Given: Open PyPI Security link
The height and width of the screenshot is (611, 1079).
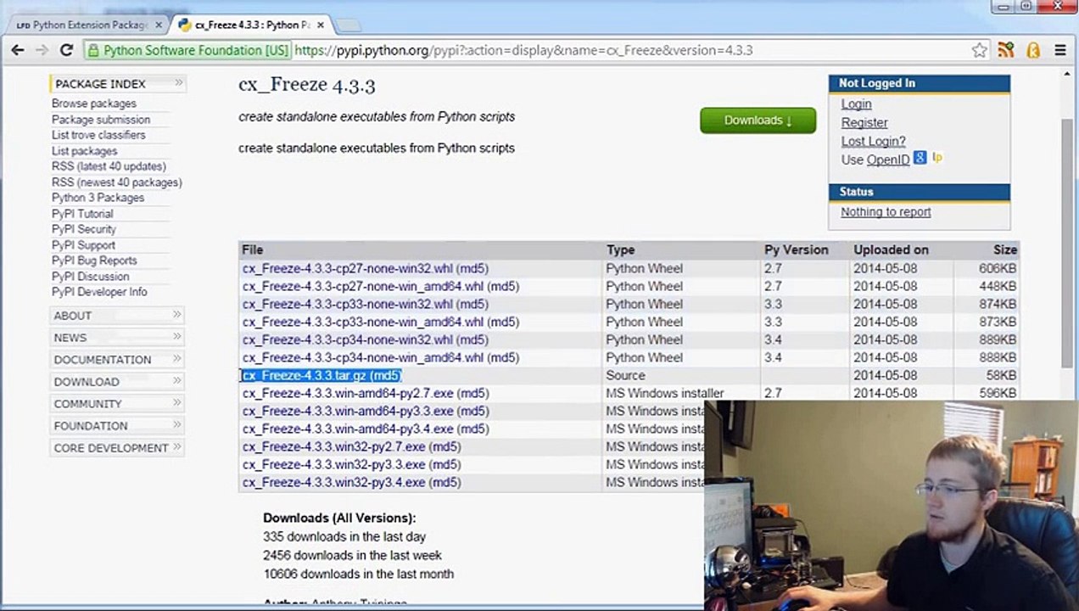Looking at the screenshot, I should [x=84, y=229].
